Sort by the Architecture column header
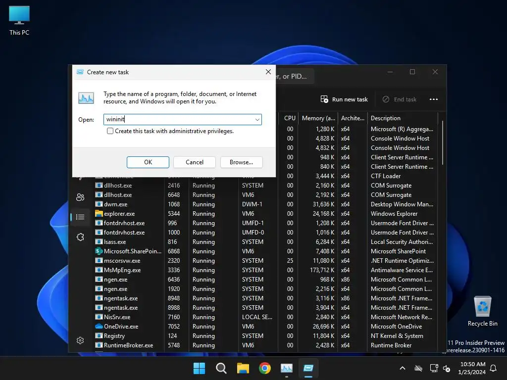 [x=353, y=118]
